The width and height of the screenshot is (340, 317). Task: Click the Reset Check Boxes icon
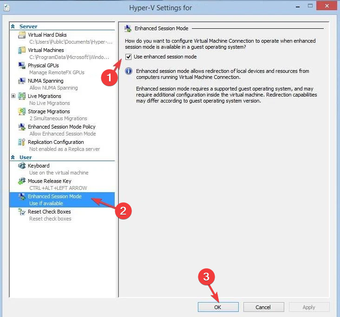coord(22,212)
